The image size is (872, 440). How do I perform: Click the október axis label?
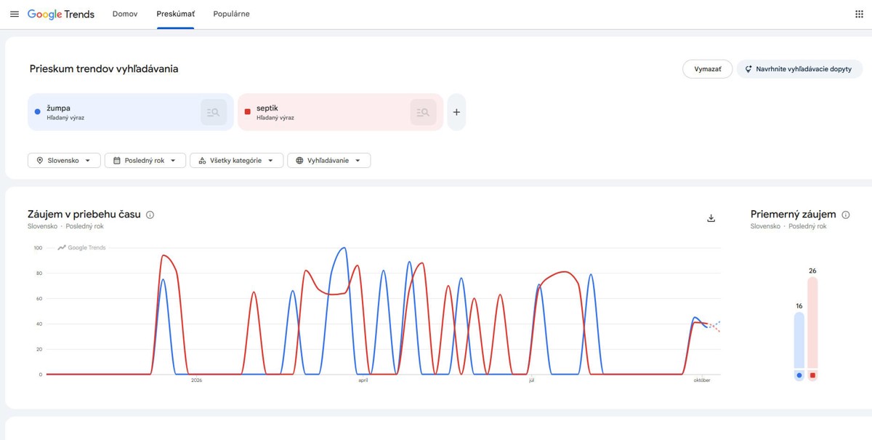[701, 380]
